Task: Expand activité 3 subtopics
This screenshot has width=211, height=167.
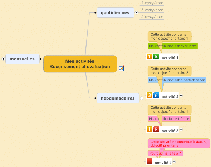Action: [181, 130]
